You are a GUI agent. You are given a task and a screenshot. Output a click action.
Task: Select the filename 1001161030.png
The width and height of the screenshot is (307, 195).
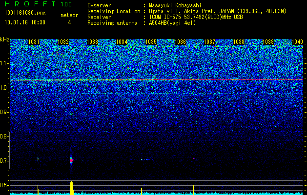(x=25, y=13)
